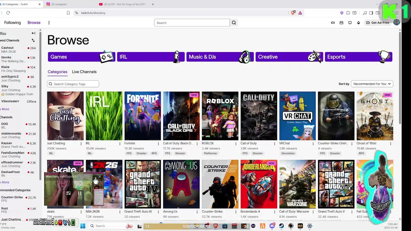Switch to the Instagram browser tab
This screenshot has height=231, width=411.
point(69,4)
